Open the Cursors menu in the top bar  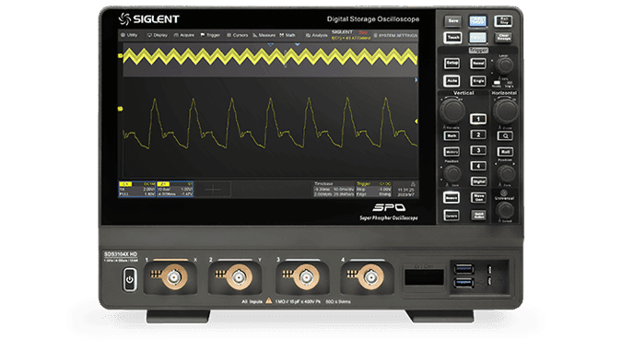coord(237,35)
